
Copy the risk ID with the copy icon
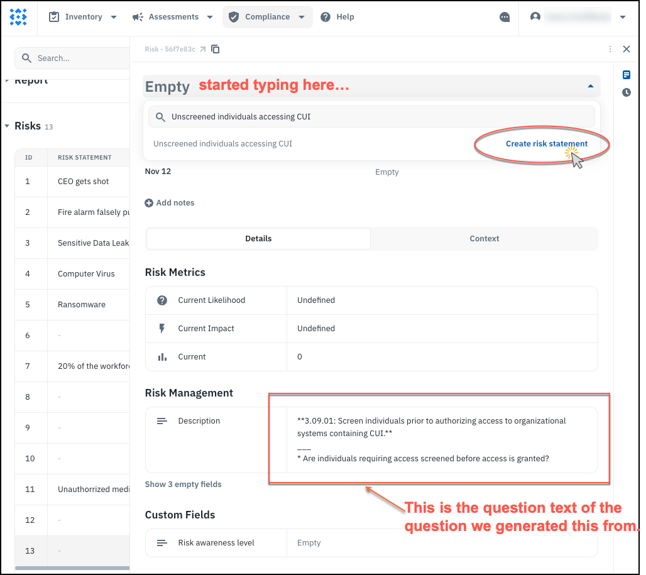coord(216,49)
